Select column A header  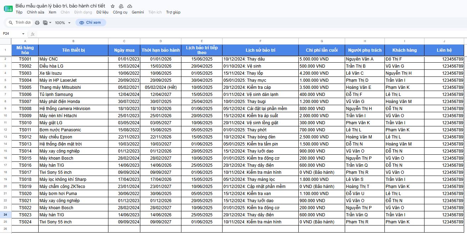(x=25, y=41)
